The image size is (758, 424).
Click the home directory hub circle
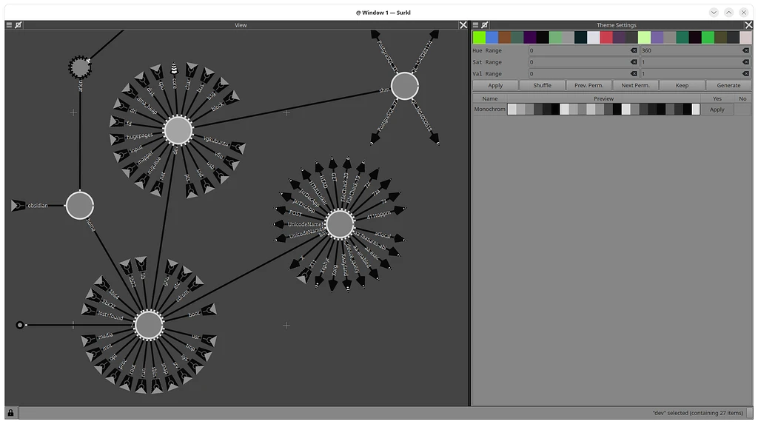coord(80,206)
